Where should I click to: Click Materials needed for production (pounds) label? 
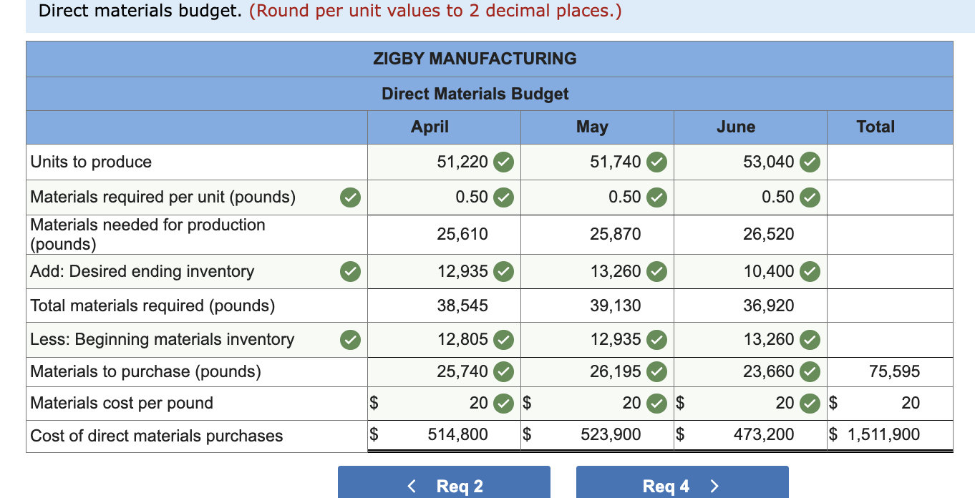(x=147, y=234)
